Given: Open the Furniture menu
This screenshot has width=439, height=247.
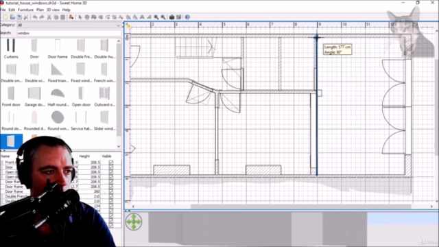Looking at the screenshot, I should point(25,10).
